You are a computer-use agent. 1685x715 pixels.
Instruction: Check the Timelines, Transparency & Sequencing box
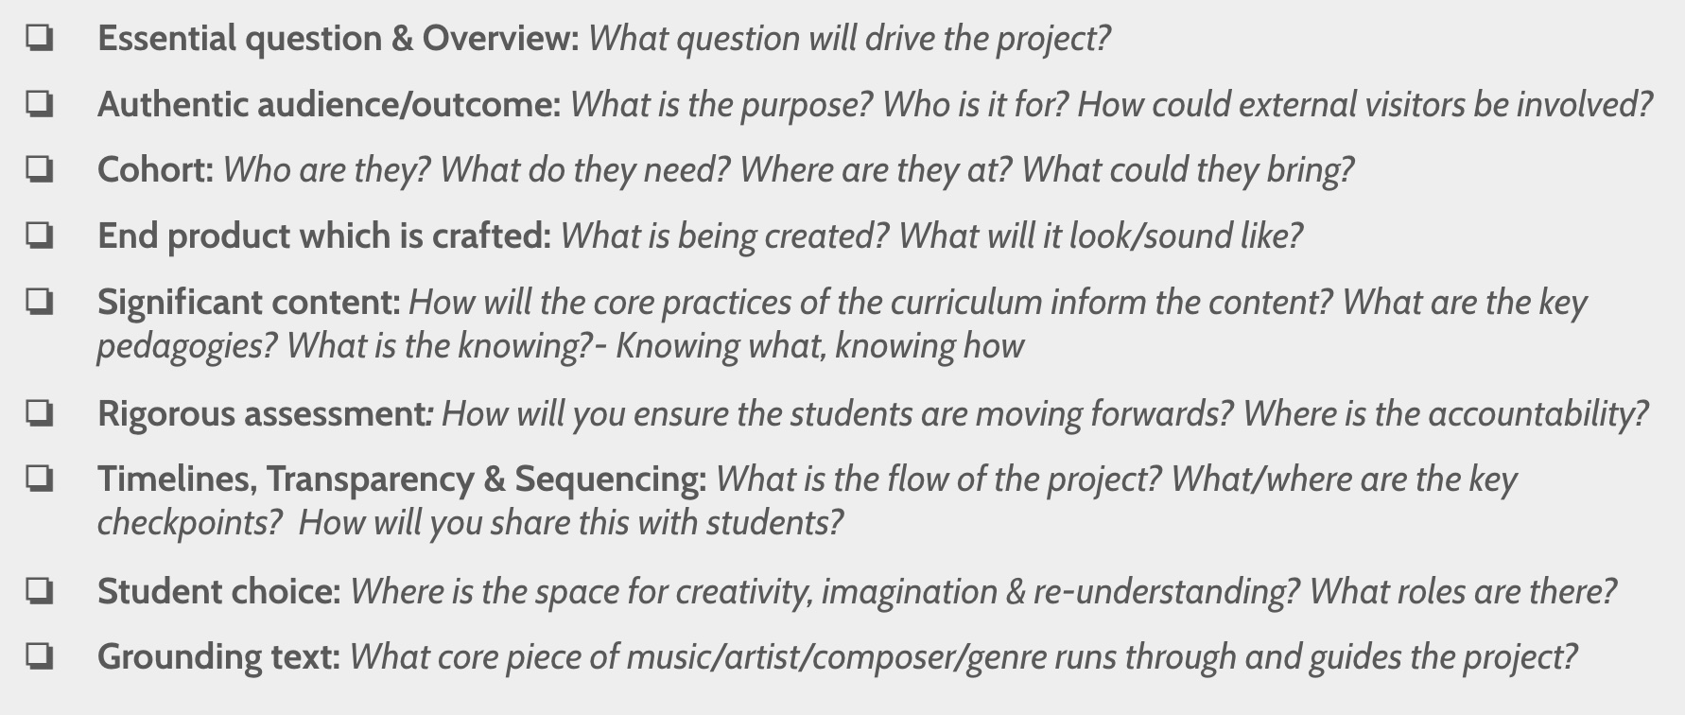40,479
